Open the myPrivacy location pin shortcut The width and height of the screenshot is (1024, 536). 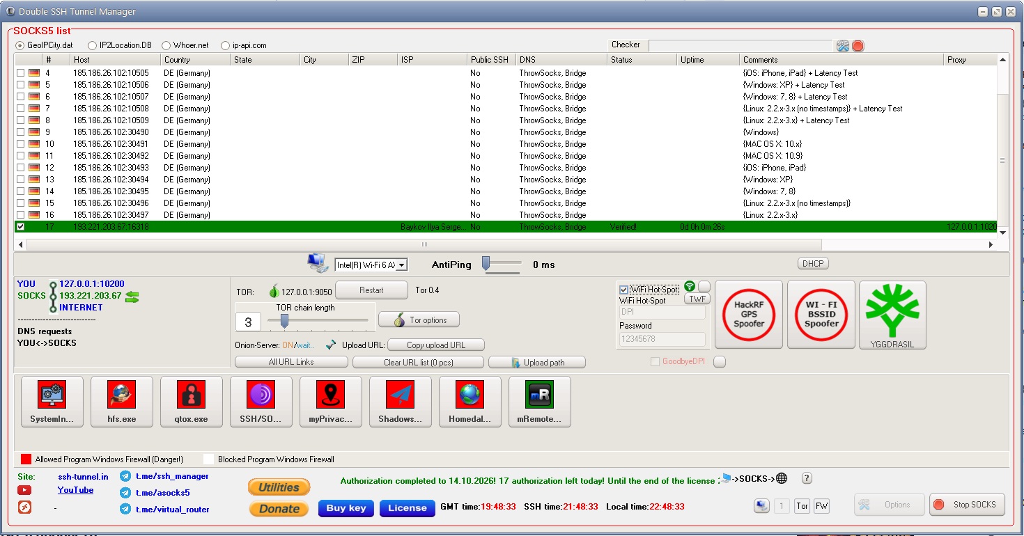[x=331, y=401]
